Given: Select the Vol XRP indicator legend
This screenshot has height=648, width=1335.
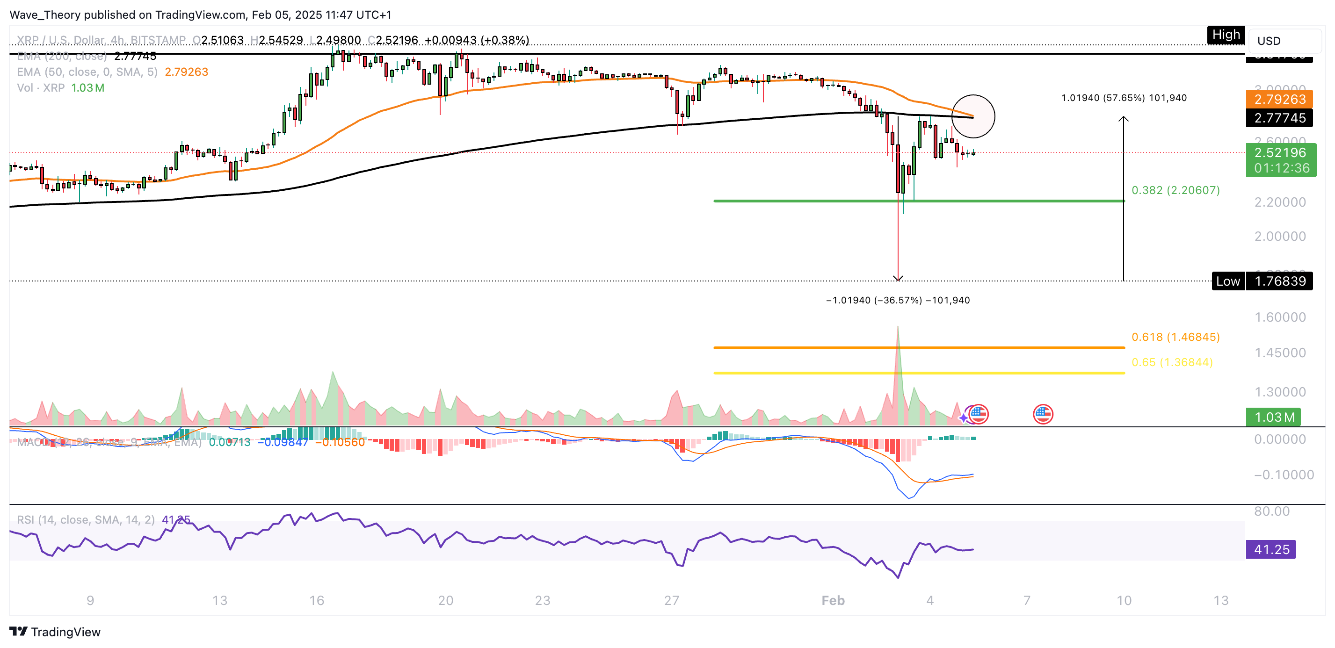Looking at the screenshot, I should 41,88.
